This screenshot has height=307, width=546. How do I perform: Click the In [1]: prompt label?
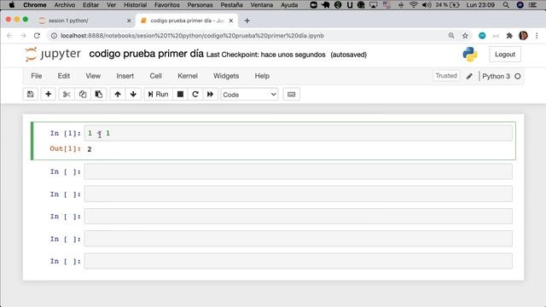[x=65, y=133]
